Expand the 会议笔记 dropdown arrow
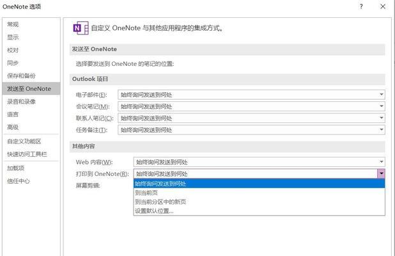The height and width of the screenshot is (256, 395). click(x=382, y=106)
